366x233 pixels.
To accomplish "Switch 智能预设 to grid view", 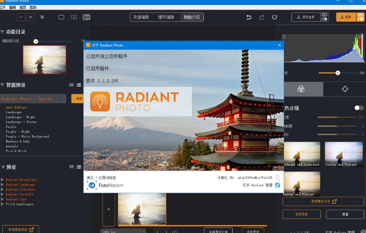I will coord(71,85).
